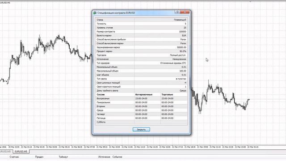This screenshot has height=161, width=286.
Task: Click the Торговые column header
Action: point(167,94)
